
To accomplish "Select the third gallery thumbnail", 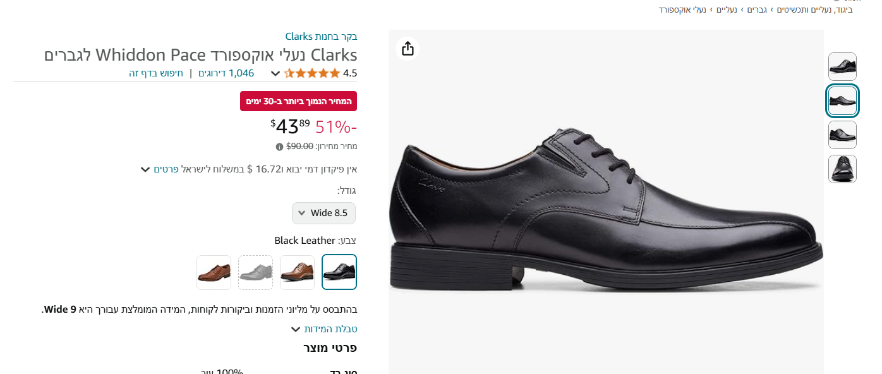I will [842, 135].
